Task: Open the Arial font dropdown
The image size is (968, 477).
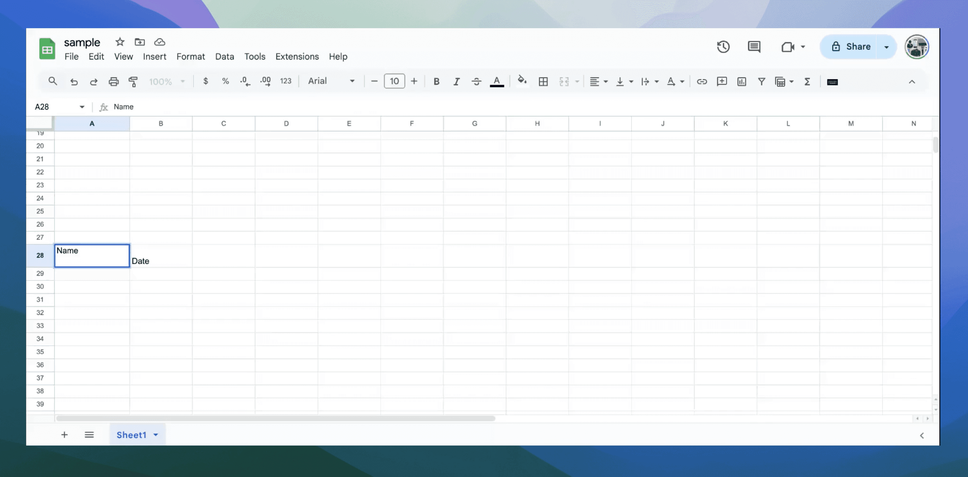Action: coord(331,81)
